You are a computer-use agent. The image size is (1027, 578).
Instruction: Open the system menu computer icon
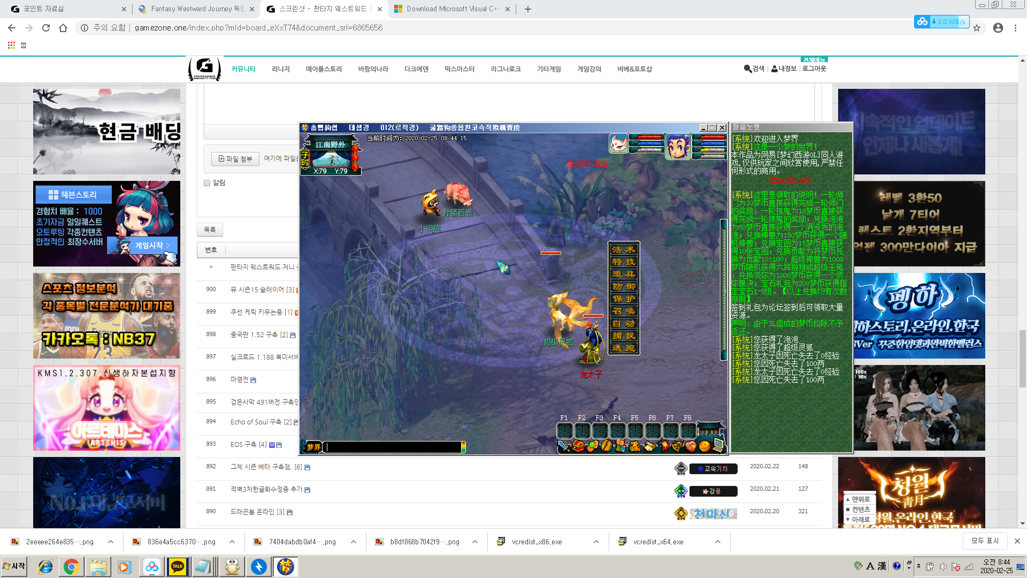tap(719, 445)
